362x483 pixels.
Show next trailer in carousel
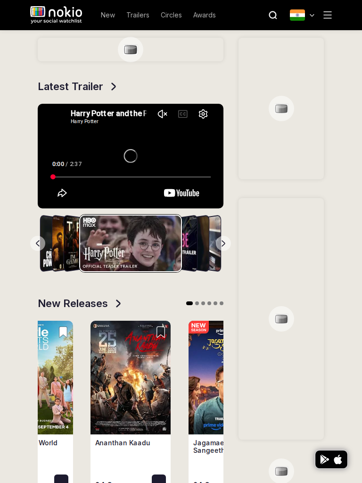(x=223, y=243)
